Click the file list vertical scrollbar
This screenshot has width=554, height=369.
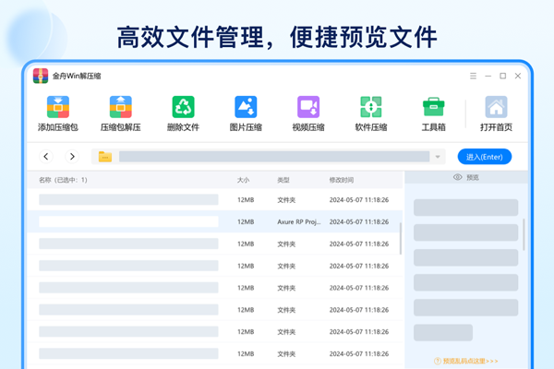coord(401,238)
